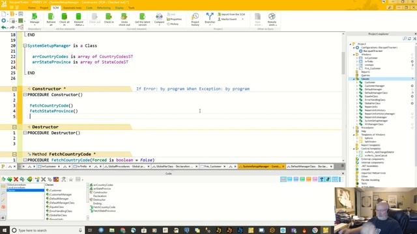Click the new document icon
Viewport: 417px width, 234px height.
click(4, 14)
